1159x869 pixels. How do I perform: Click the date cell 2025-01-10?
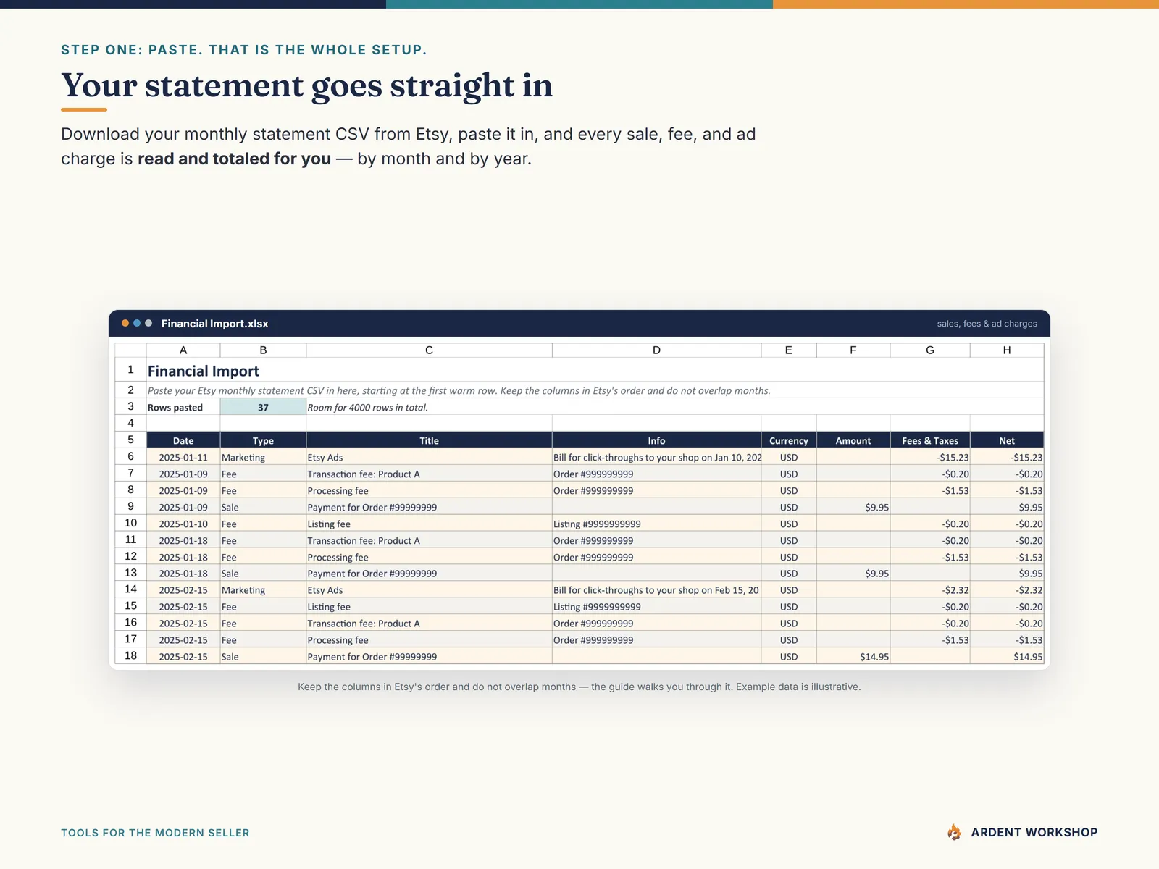point(183,524)
